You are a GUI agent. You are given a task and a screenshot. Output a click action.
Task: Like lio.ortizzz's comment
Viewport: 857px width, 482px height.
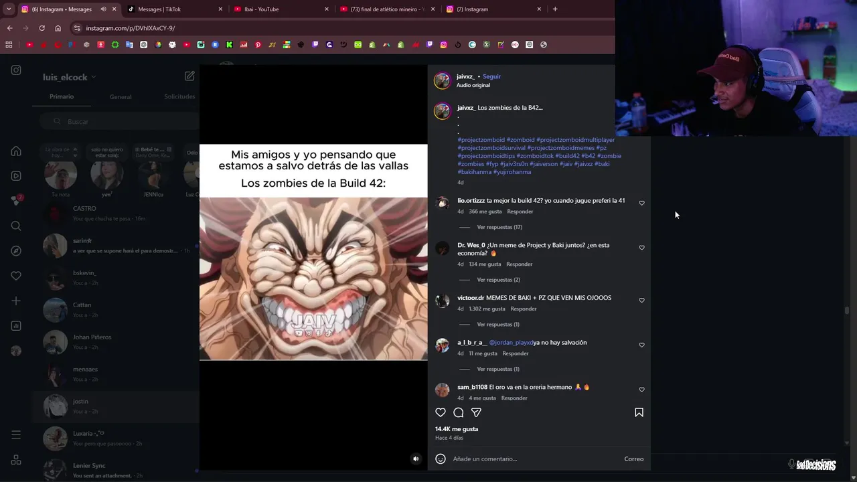[x=641, y=203]
